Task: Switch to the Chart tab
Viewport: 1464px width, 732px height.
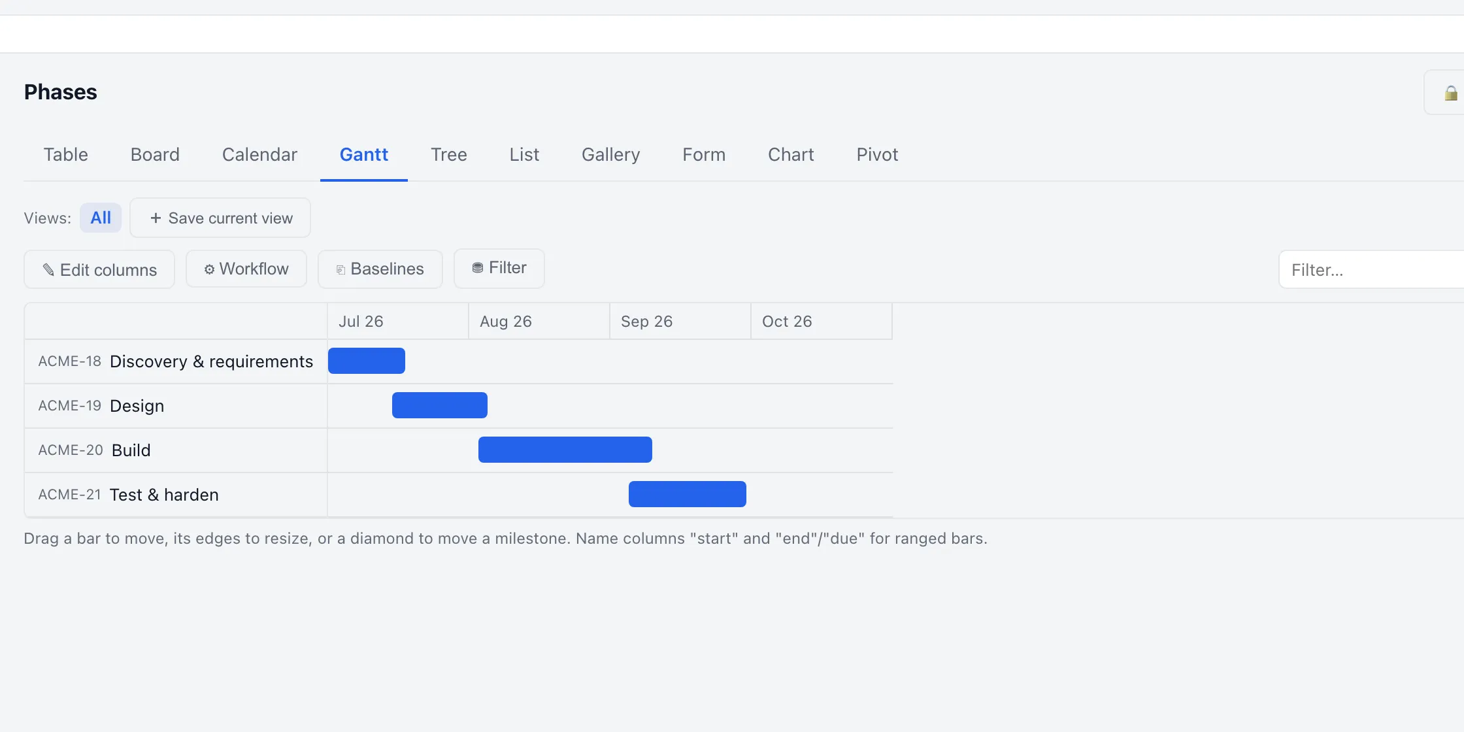Action: (791, 154)
